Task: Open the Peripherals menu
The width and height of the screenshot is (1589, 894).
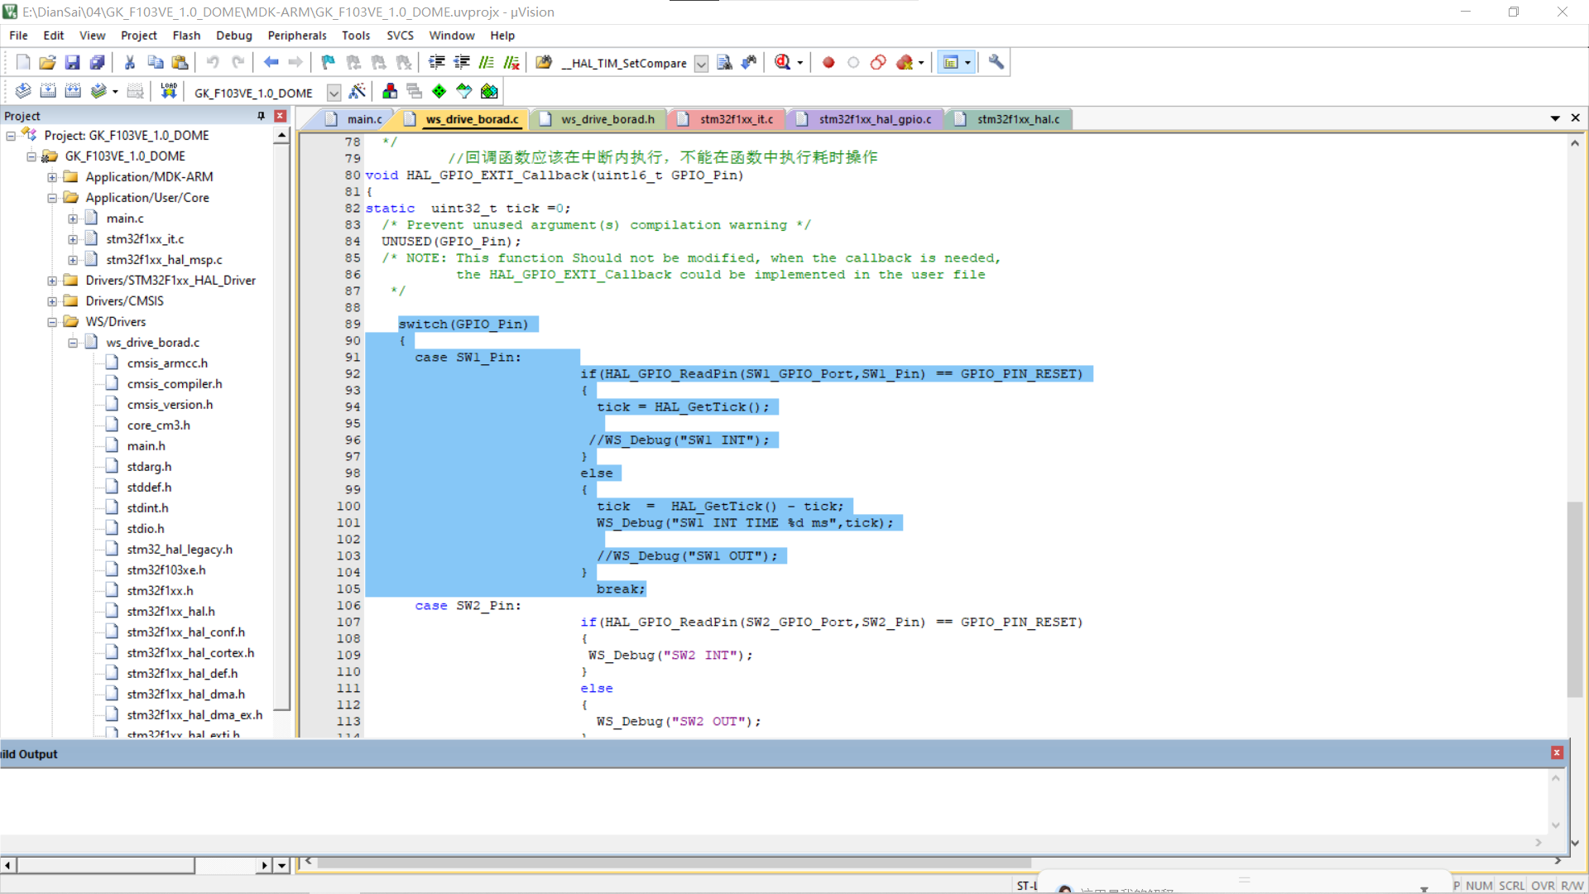Action: click(x=296, y=36)
